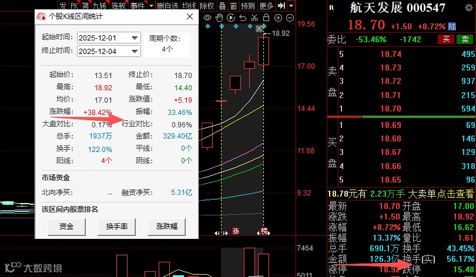The image size is (476, 277).
Task: Click the blue 陆 badge
Action: pyautogui.click(x=452, y=26)
